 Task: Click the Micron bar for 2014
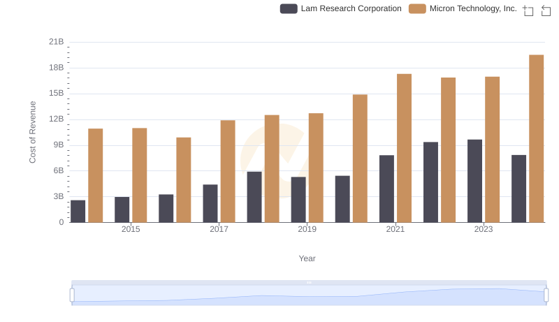(96, 175)
